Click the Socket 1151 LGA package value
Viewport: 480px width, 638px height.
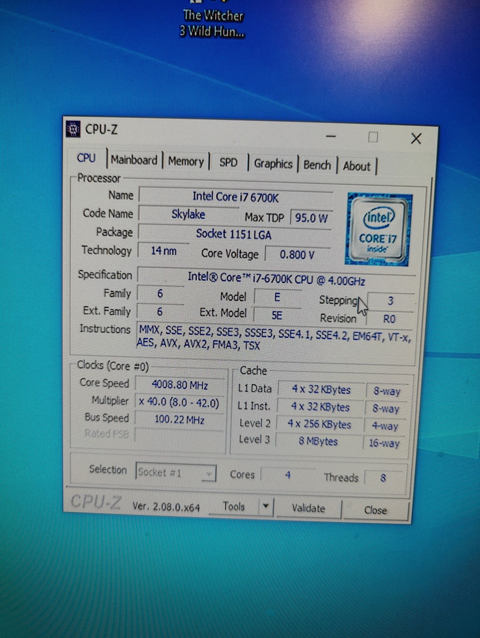click(x=234, y=234)
